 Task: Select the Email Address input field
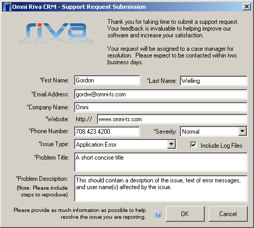[161, 94]
